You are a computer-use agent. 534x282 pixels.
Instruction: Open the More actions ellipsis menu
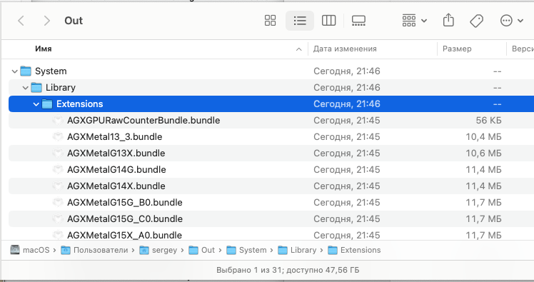(512, 21)
